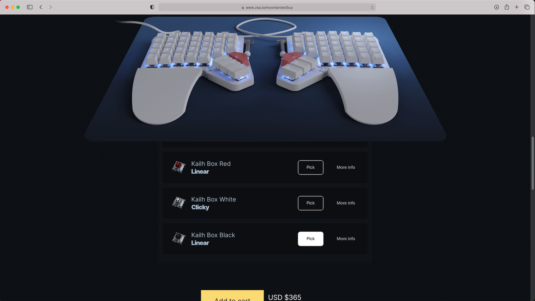Open More info for Kailh Box Black
Screen dimensions: 535x301
tap(346, 239)
